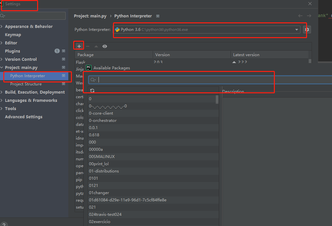Click the Available Packages search field
332x226 pixels.
(210, 80)
